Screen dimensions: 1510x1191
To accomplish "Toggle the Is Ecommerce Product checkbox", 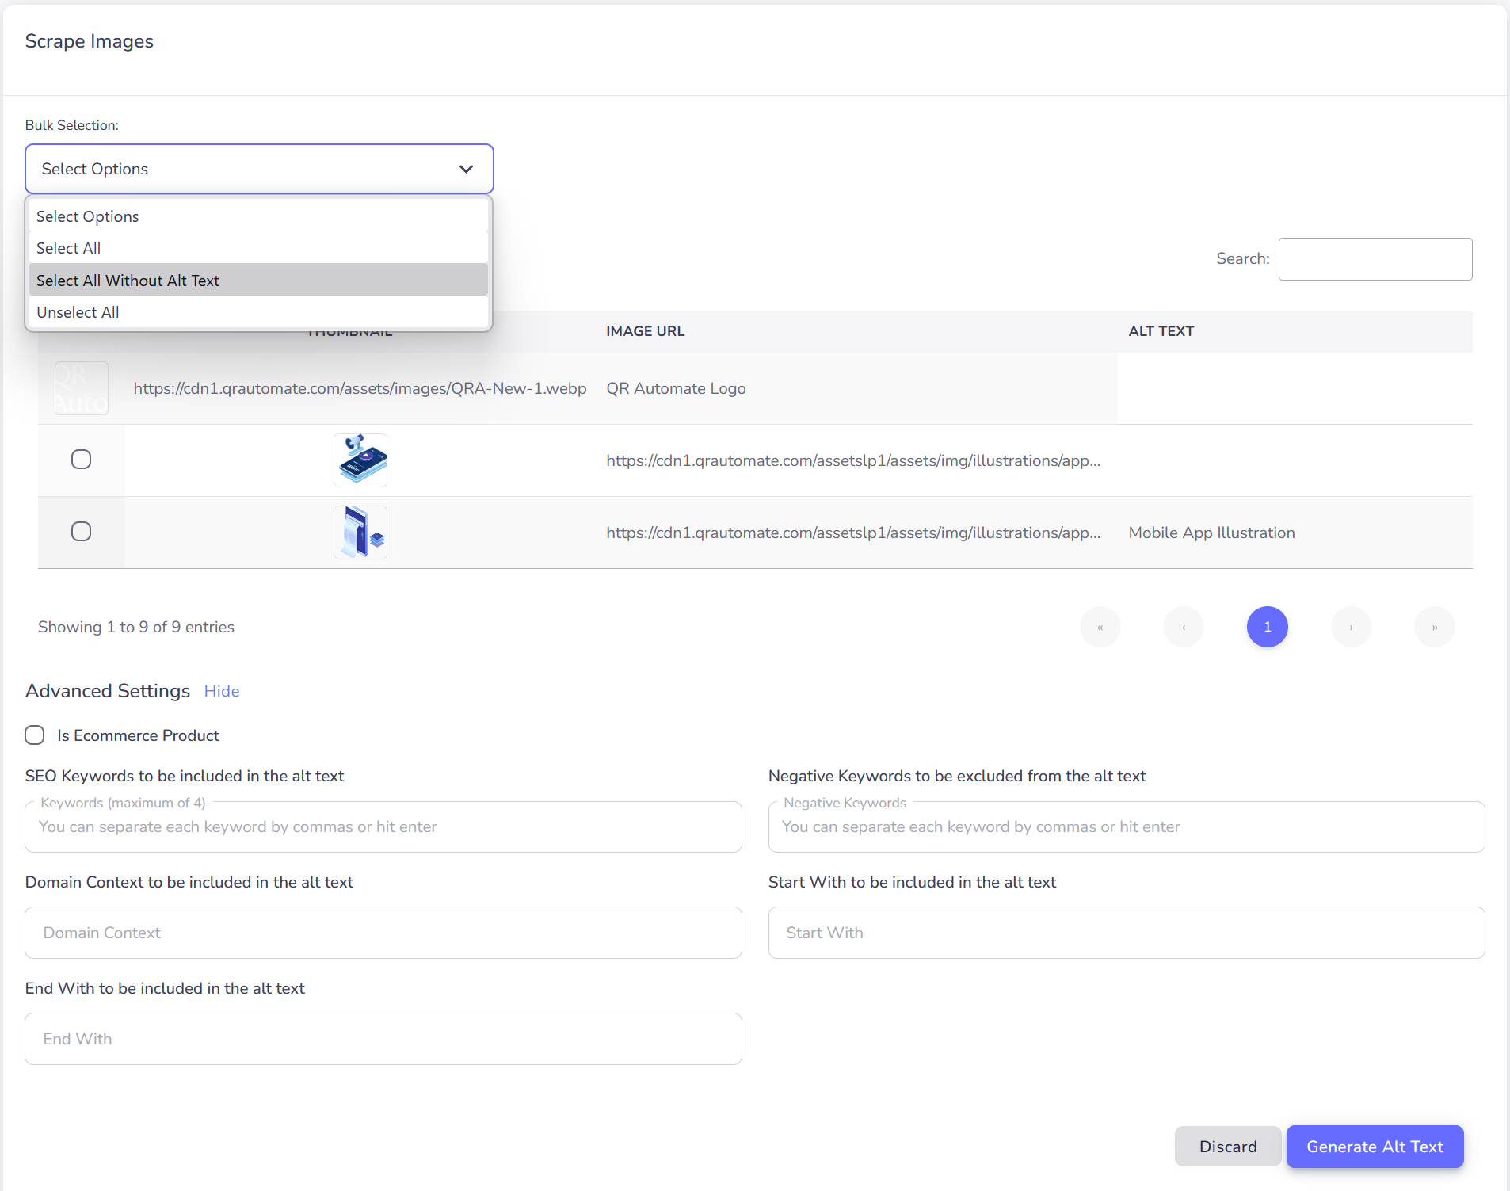I will click(35, 735).
